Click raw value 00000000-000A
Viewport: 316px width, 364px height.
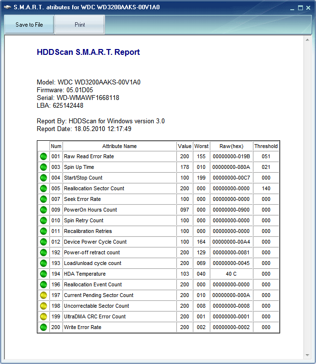click(x=231, y=295)
